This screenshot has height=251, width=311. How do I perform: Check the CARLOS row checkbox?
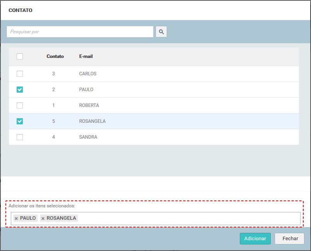click(20, 74)
